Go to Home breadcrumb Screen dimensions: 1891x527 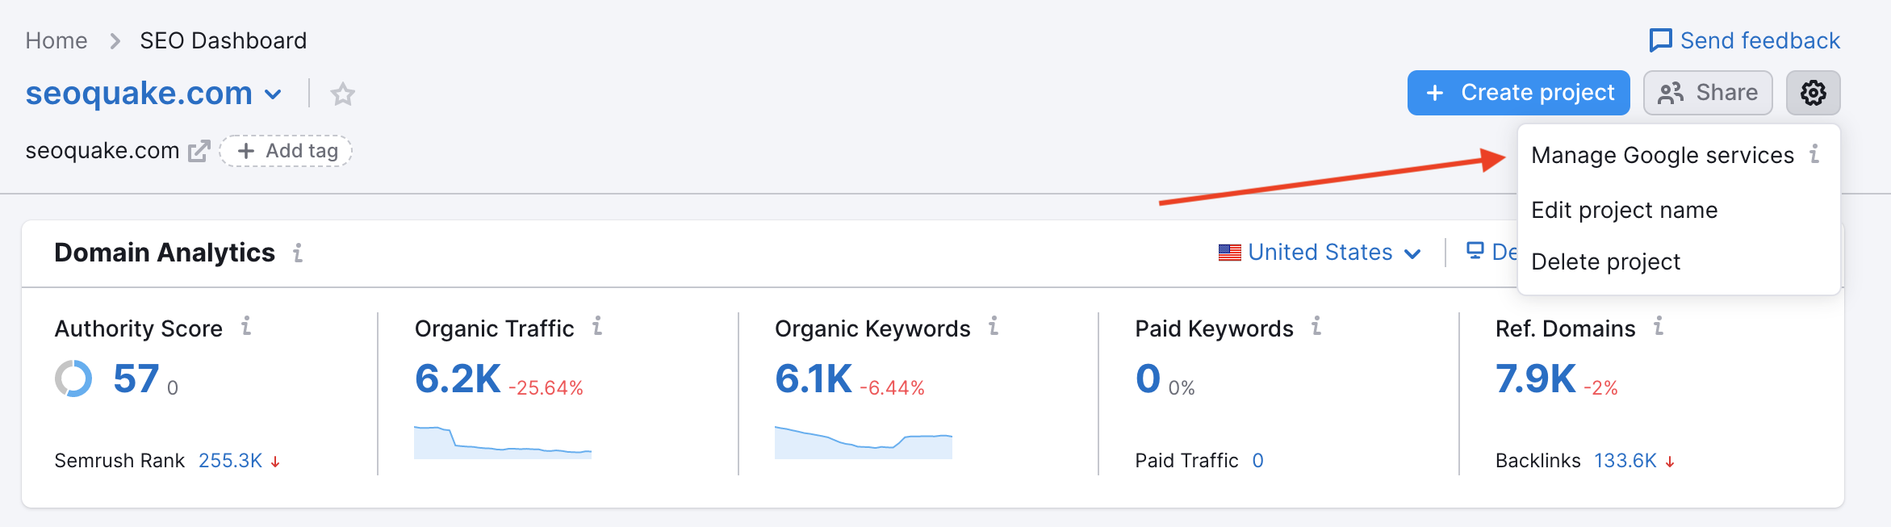[56, 40]
